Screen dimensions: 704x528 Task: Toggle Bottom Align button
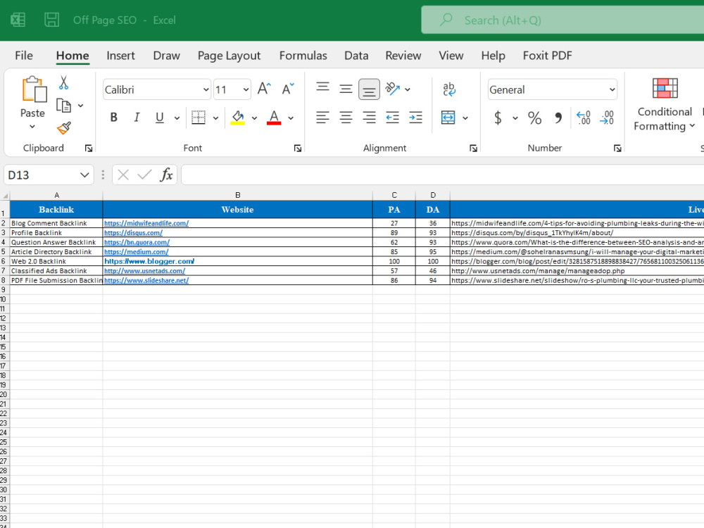tap(369, 89)
